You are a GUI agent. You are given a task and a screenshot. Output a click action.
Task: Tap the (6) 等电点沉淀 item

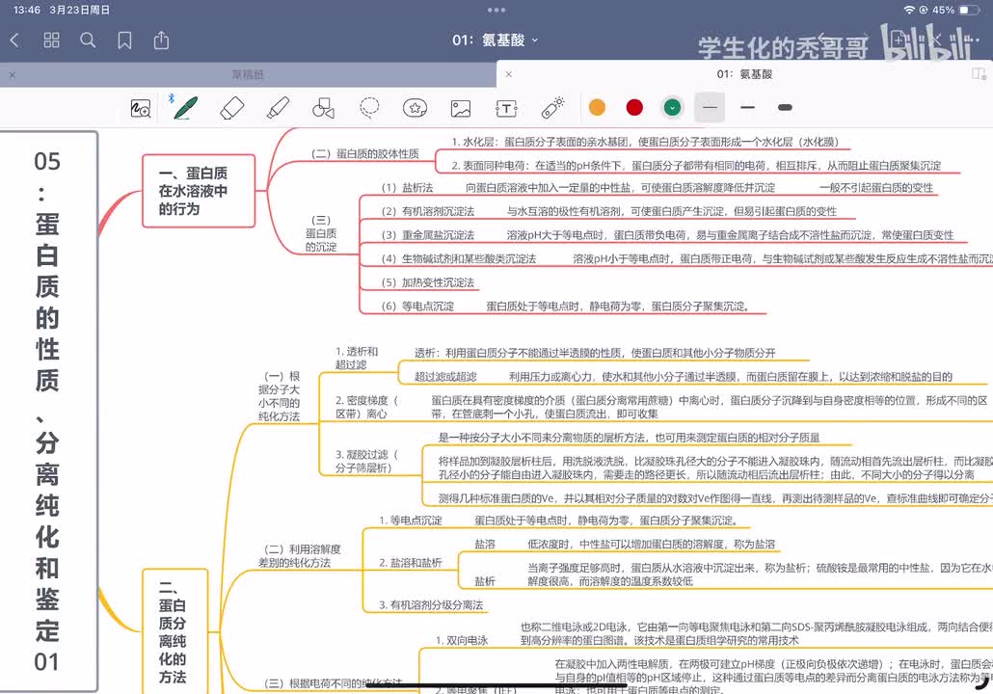tap(417, 307)
